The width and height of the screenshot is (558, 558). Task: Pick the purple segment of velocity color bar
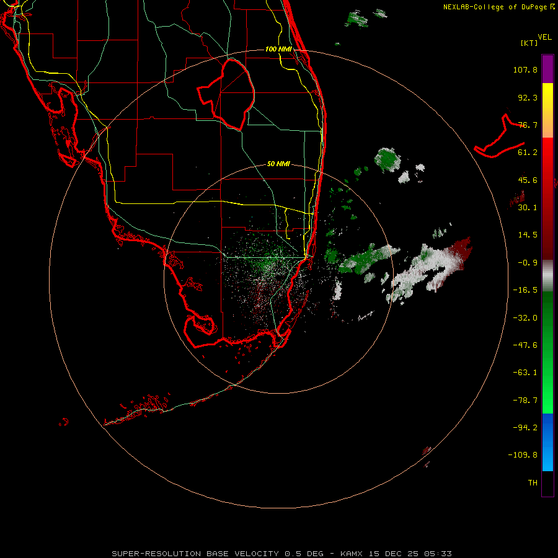pyautogui.click(x=547, y=69)
